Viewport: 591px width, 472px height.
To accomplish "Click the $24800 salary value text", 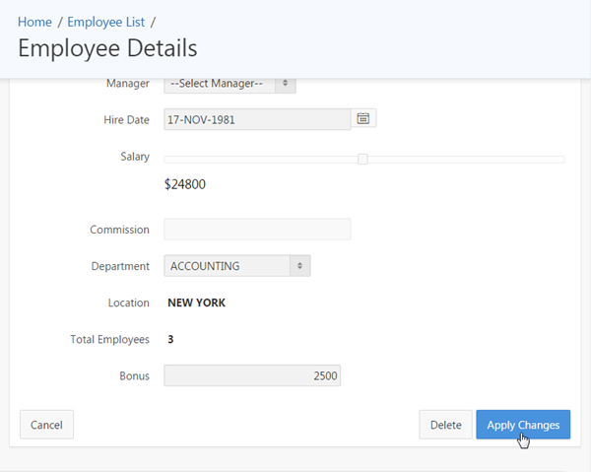I will [184, 183].
